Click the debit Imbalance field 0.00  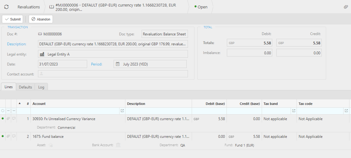(x=250, y=53)
